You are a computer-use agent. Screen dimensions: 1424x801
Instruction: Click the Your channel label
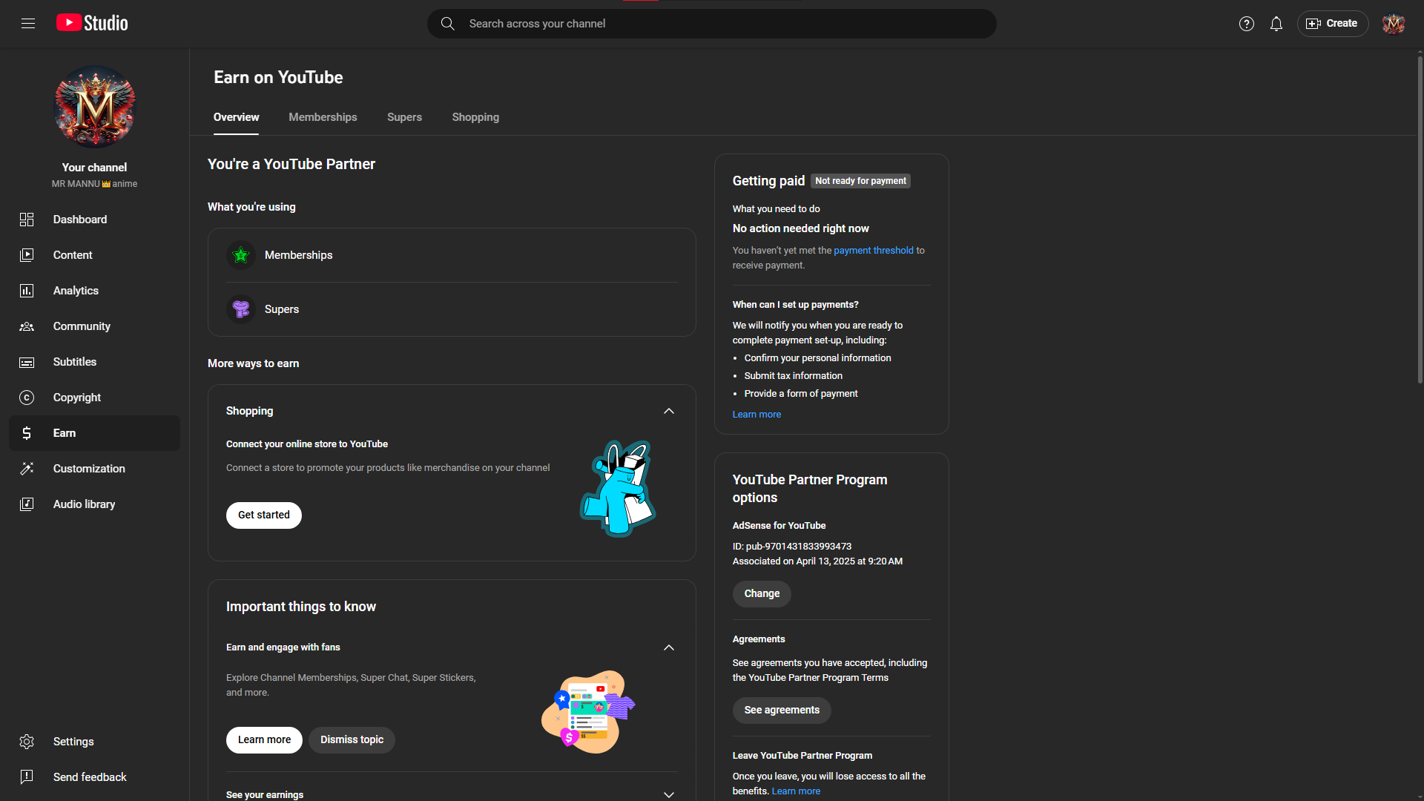click(94, 168)
